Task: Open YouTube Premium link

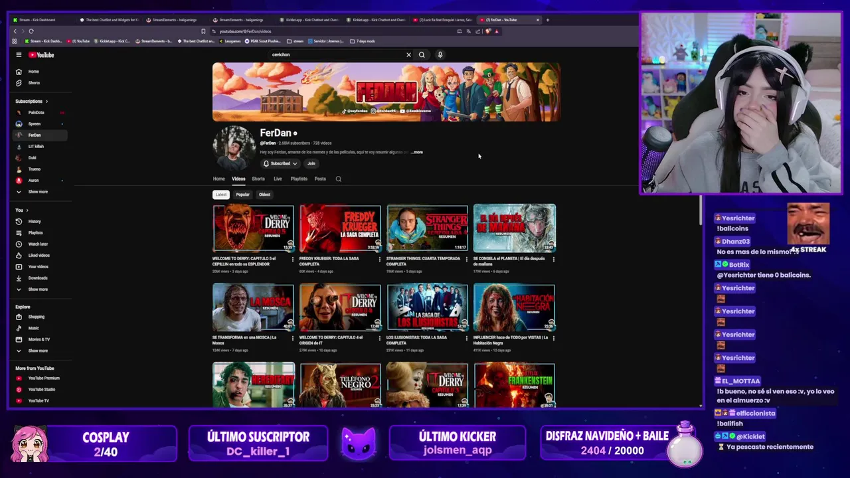Action: (x=40, y=378)
